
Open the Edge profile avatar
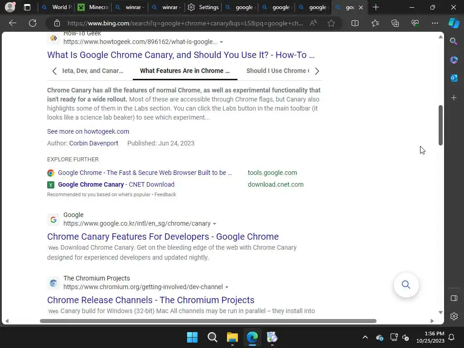[10, 7]
